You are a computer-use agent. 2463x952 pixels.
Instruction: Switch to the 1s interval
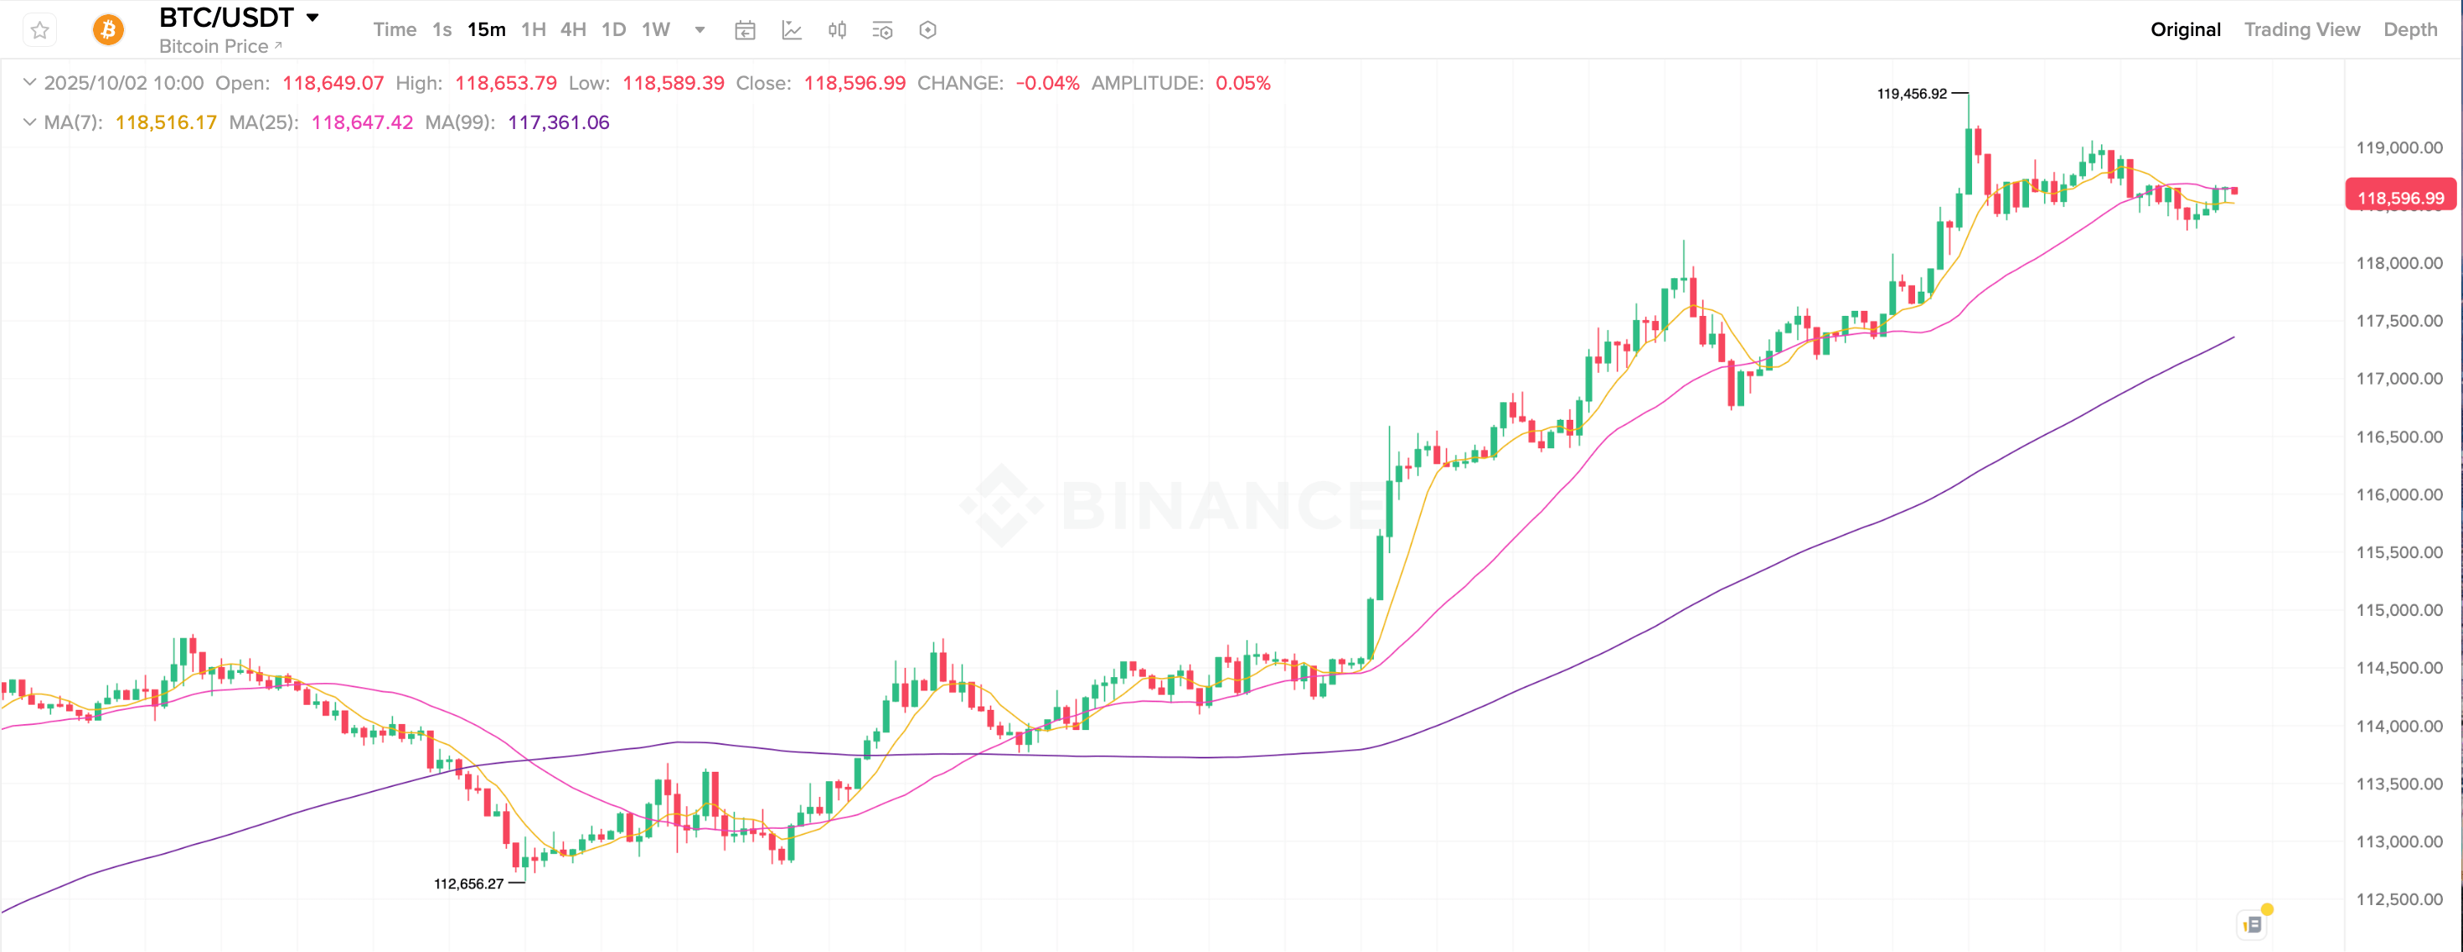[441, 29]
